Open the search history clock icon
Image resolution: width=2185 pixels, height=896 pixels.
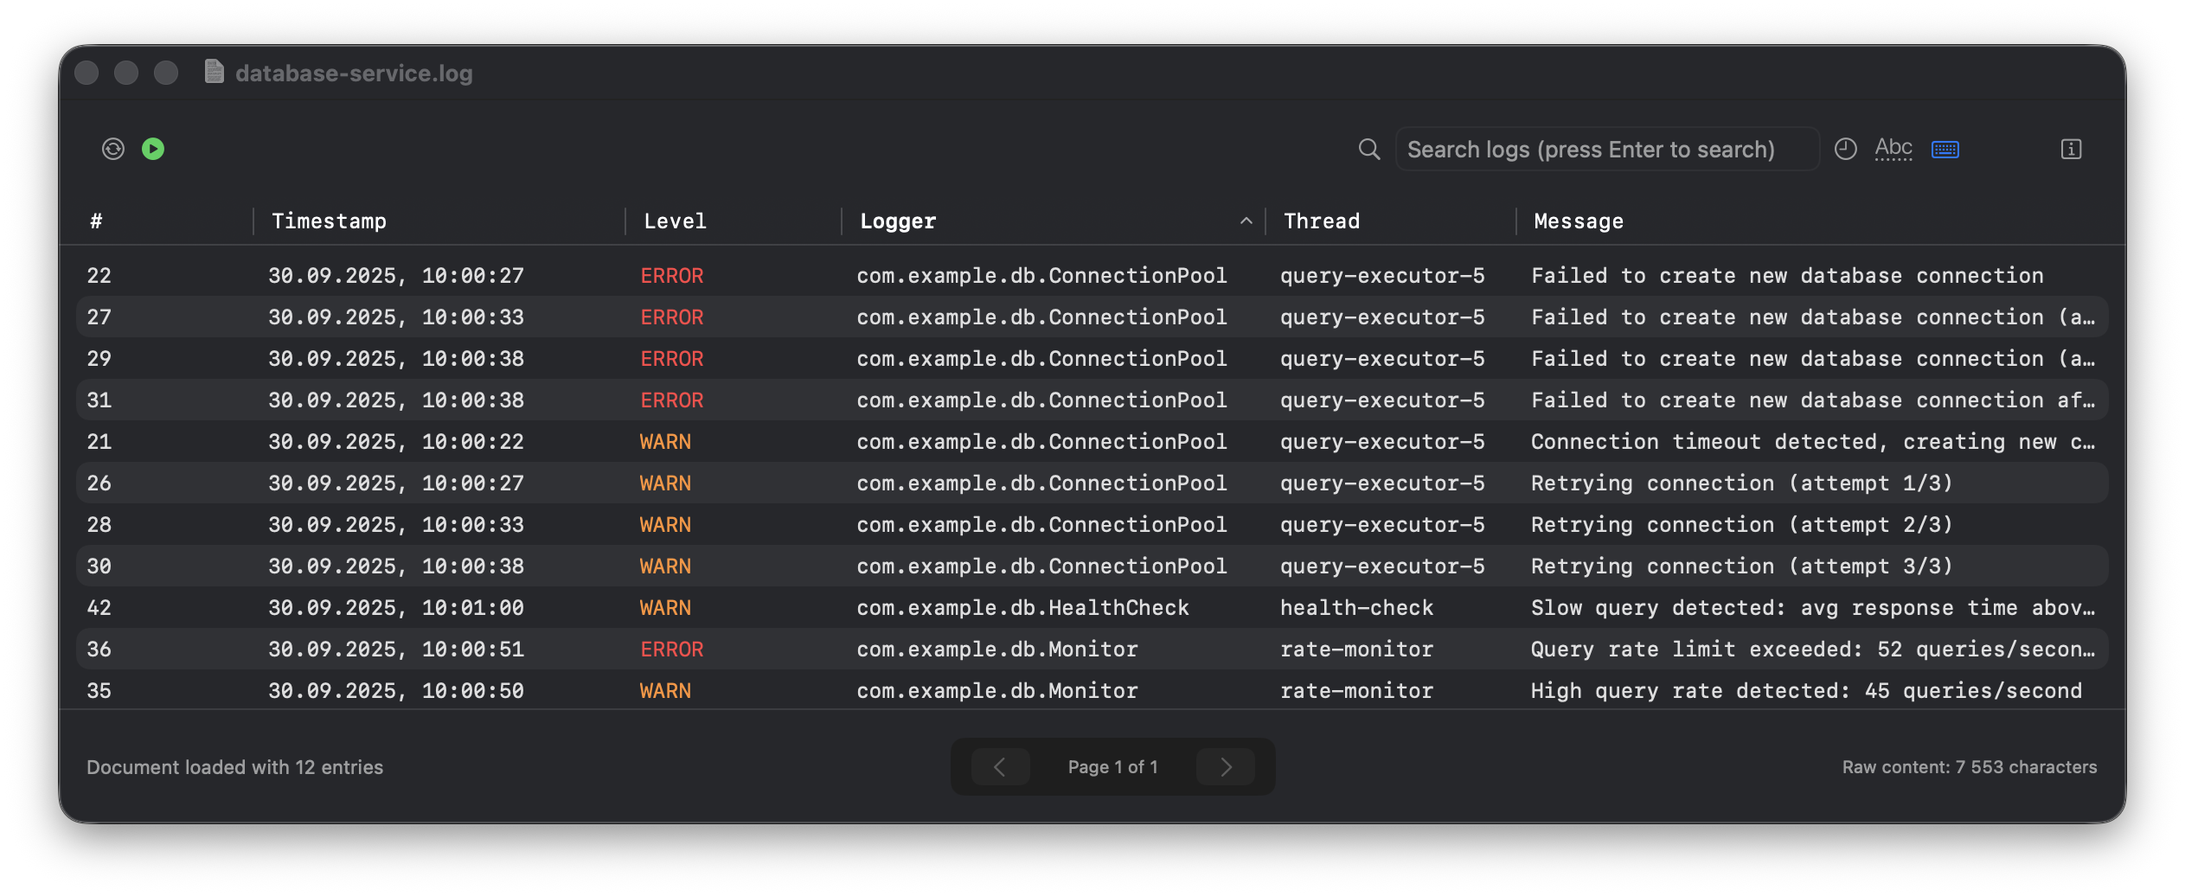tap(1845, 149)
